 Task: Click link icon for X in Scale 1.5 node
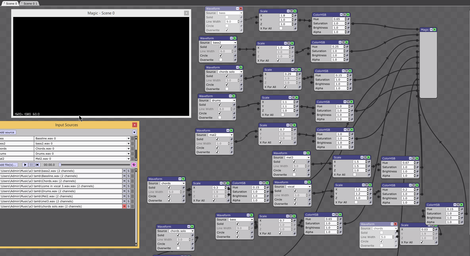(369, 162)
